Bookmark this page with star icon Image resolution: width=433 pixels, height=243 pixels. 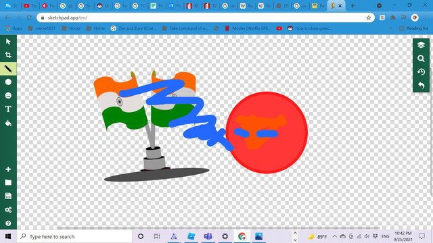pos(368,18)
